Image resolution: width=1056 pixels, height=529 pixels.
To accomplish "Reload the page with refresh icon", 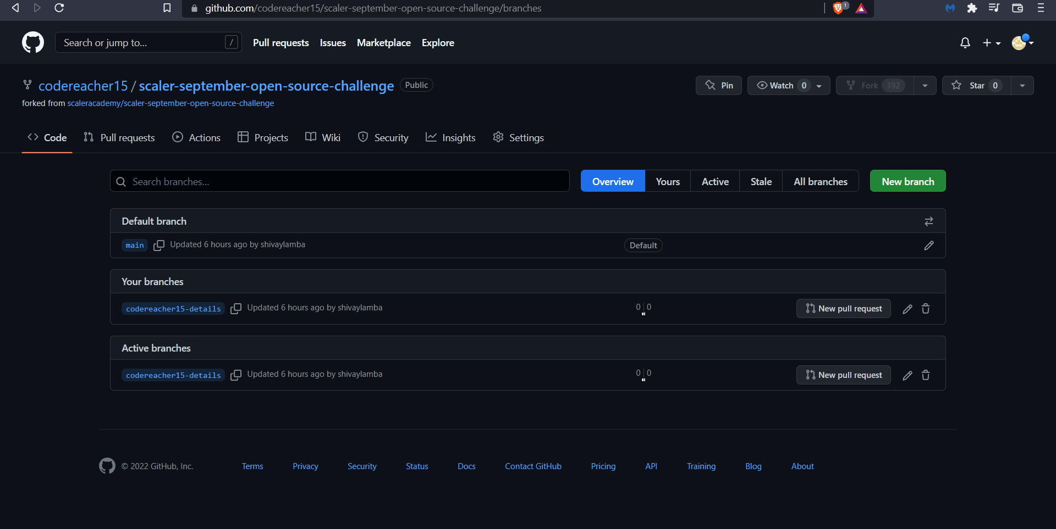I will 59,8.
